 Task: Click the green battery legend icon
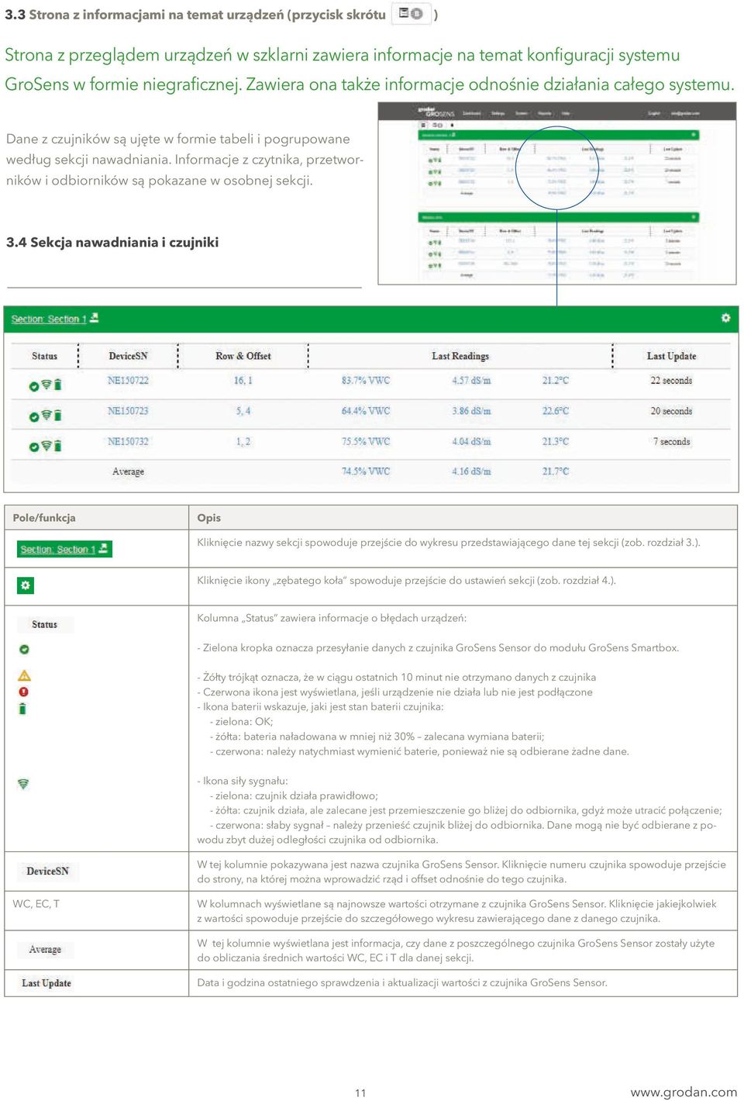pyautogui.click(x=22, y=708)
